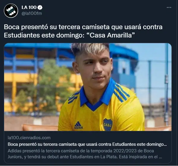Click the blue shoulder stripes on the jersey

click(121, 93)
